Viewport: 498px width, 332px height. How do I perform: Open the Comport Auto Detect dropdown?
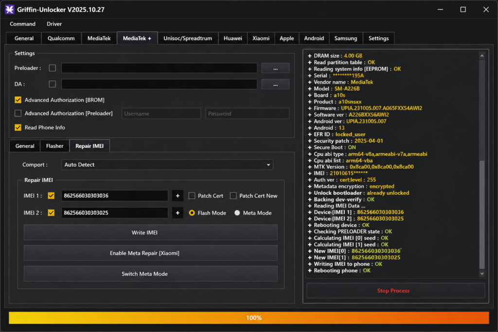coord(167,165)
